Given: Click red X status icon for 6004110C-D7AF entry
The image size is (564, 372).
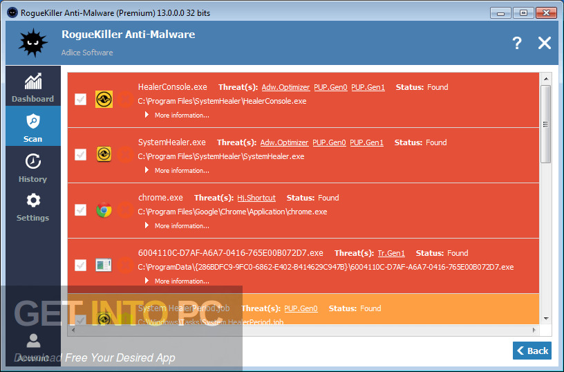Looking at the screenshot, I should coord(126,265).
